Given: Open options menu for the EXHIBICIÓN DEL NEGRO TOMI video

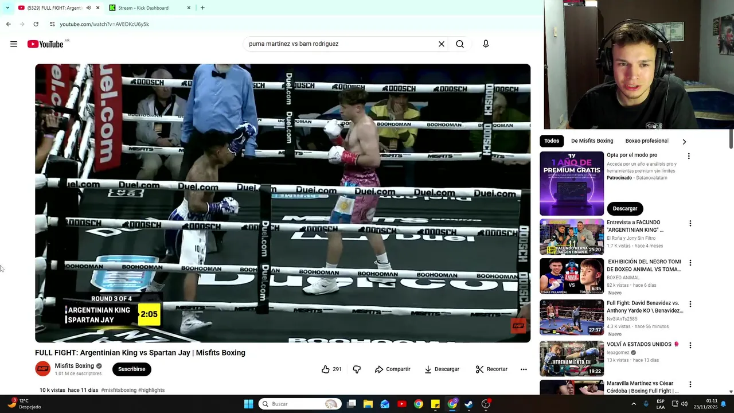Looking at the screenshot, I should 690,263.
